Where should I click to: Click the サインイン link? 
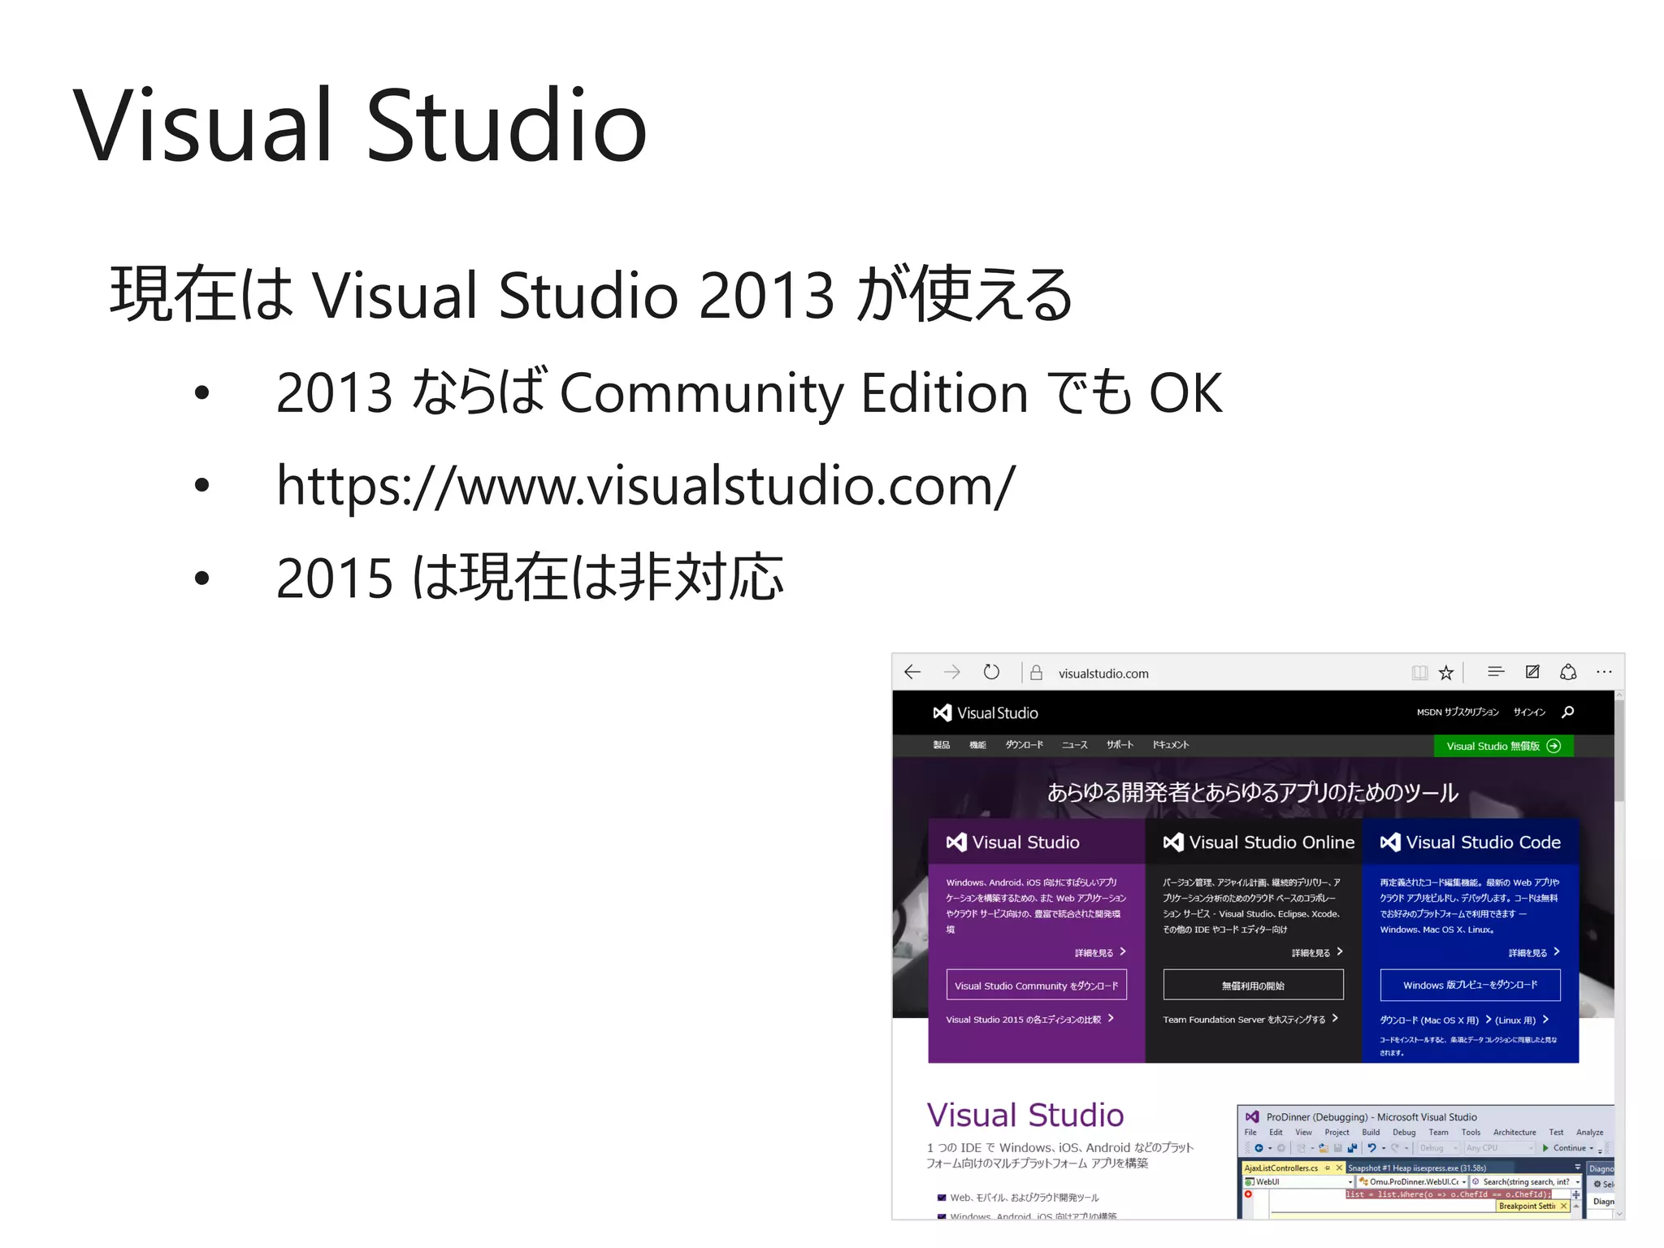1529,712
